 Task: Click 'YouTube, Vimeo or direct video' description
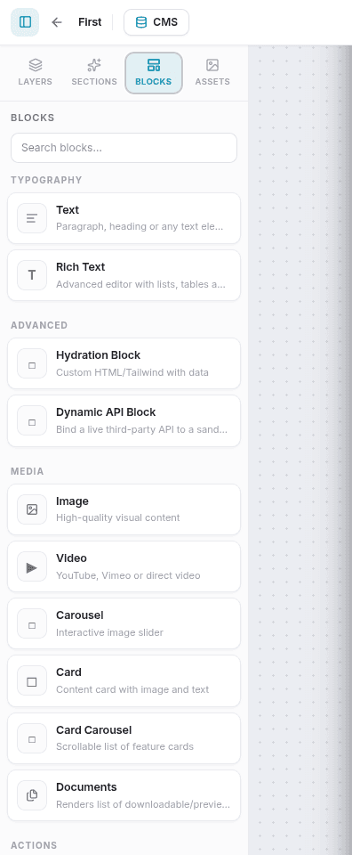[128, 575]
